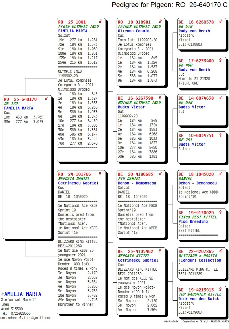Click the female symbol beside BE 16-6267398
Screen dimensions: 229x329
[x=160, y=98]
